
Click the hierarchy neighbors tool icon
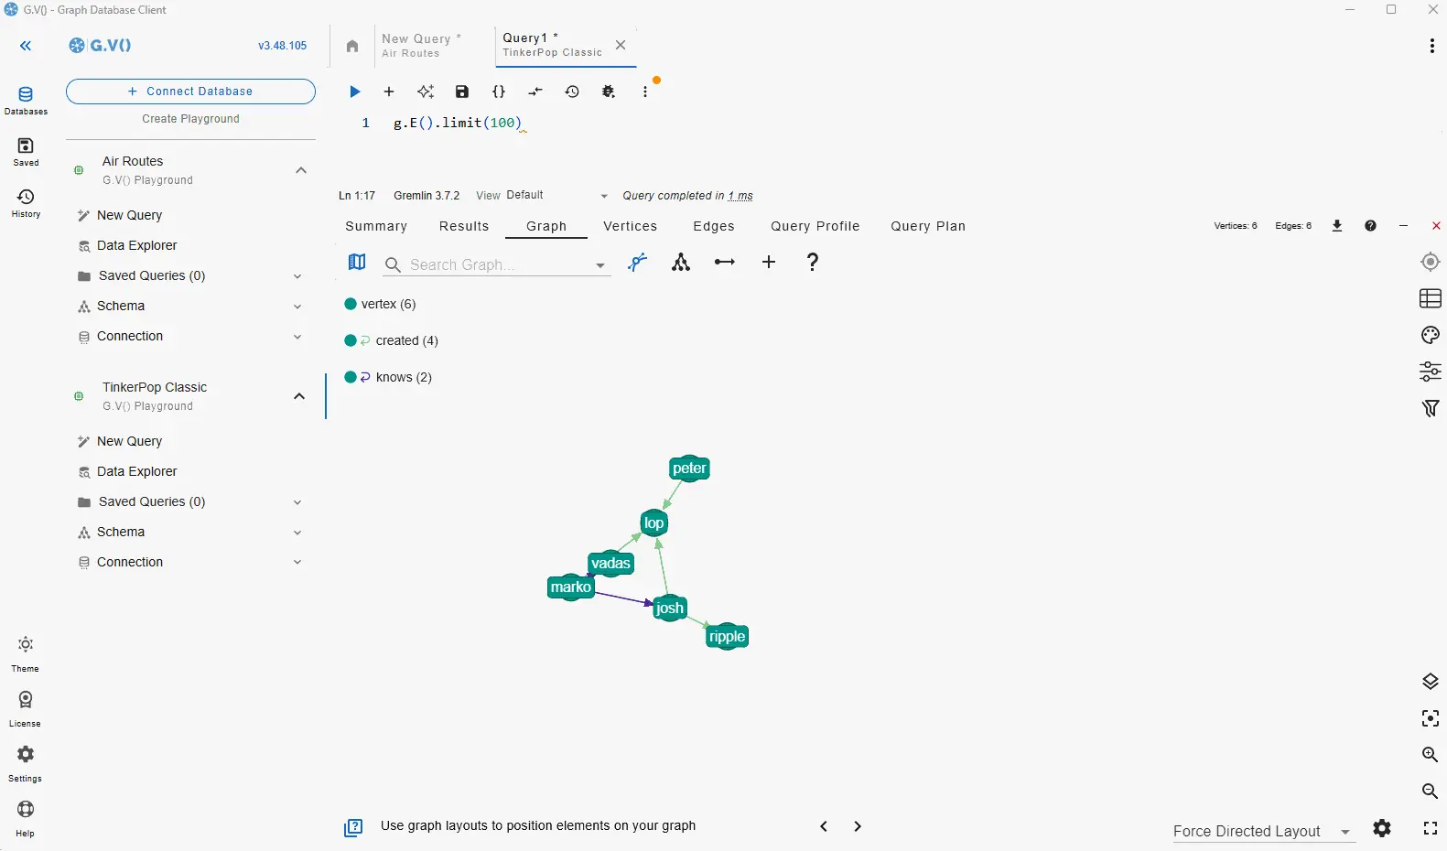coord(681,263)
